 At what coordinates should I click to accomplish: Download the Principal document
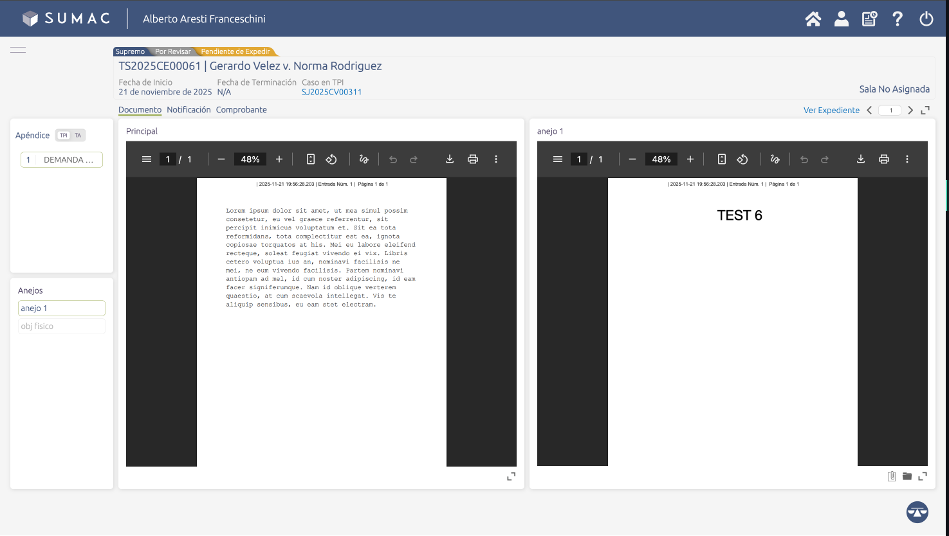coord(450,159)
